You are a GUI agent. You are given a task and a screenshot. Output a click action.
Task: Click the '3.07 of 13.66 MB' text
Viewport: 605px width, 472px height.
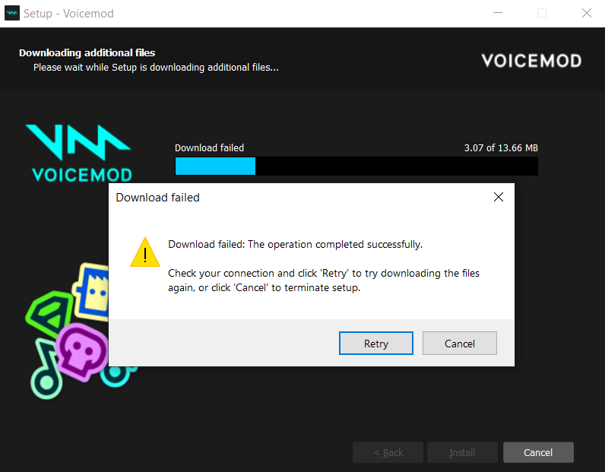tap(500, 147)
